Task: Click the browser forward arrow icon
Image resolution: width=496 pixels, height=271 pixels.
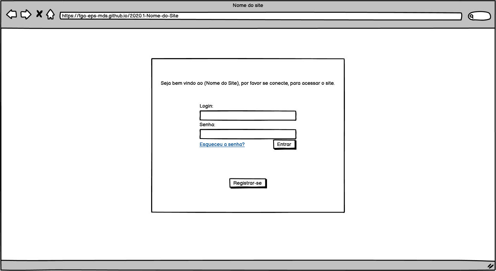Action: (26, 15)
